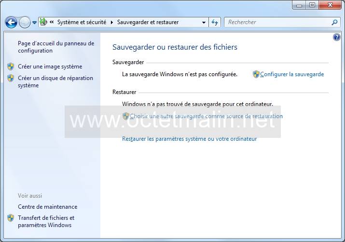
Task: Refresh the page with refresh button
Action: 215,23
